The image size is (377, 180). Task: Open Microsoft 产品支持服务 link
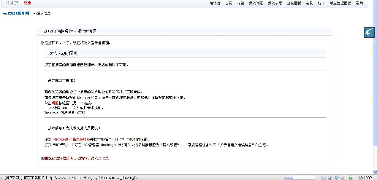(x=72, y=139)
